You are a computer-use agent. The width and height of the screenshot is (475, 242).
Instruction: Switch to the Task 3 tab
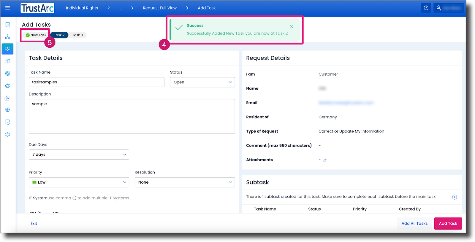tap(77, 35)
